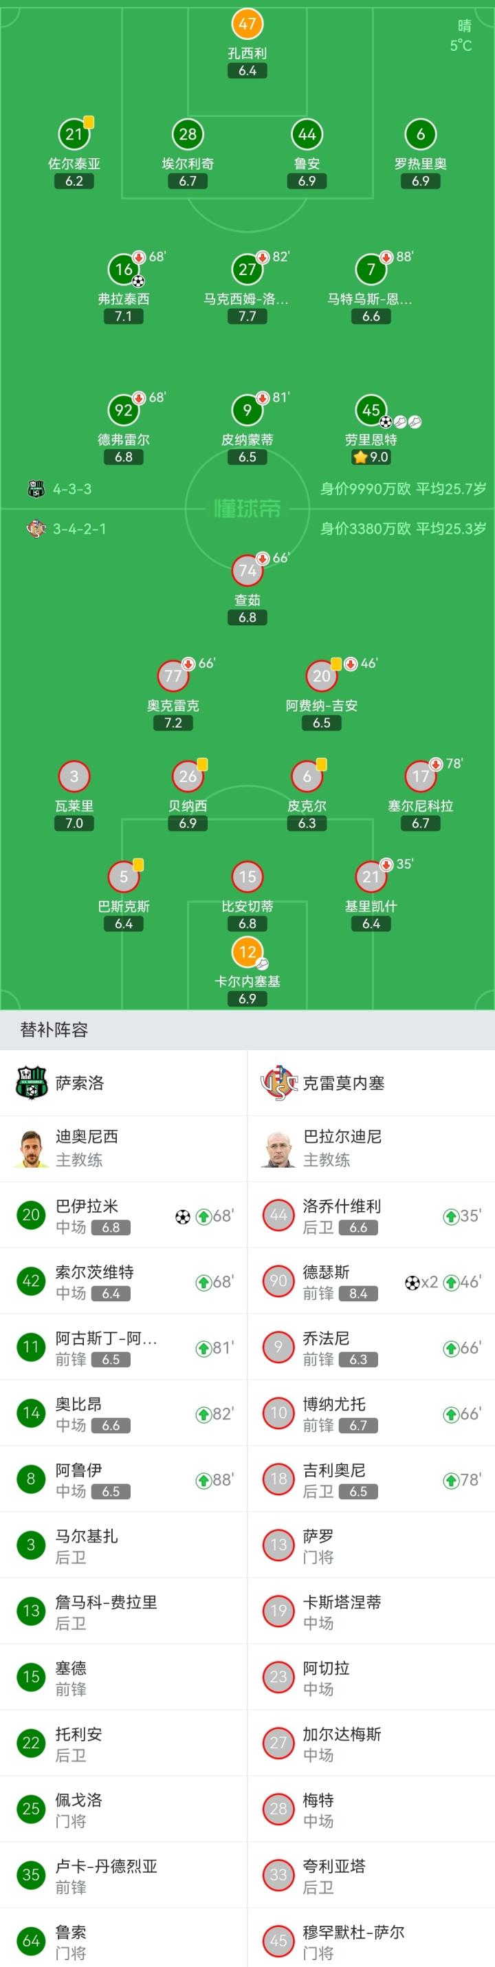Select player 77 奥克雷克 rated 7.2

click(173, 676)
